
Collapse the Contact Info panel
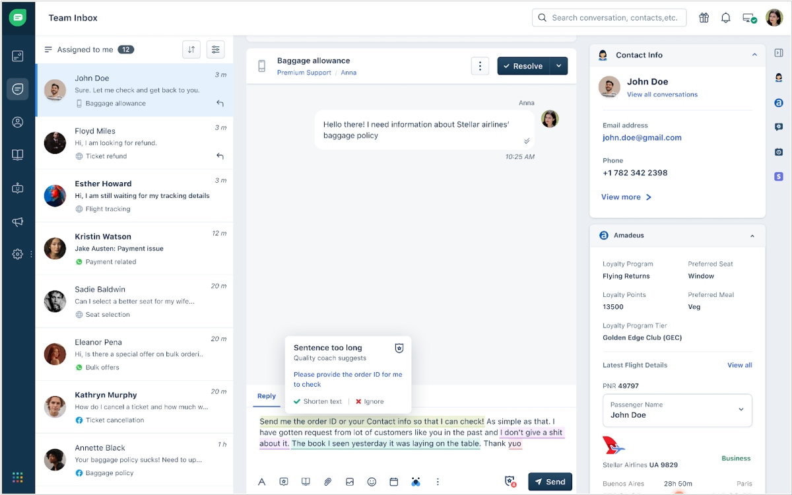tap(754, 55)
